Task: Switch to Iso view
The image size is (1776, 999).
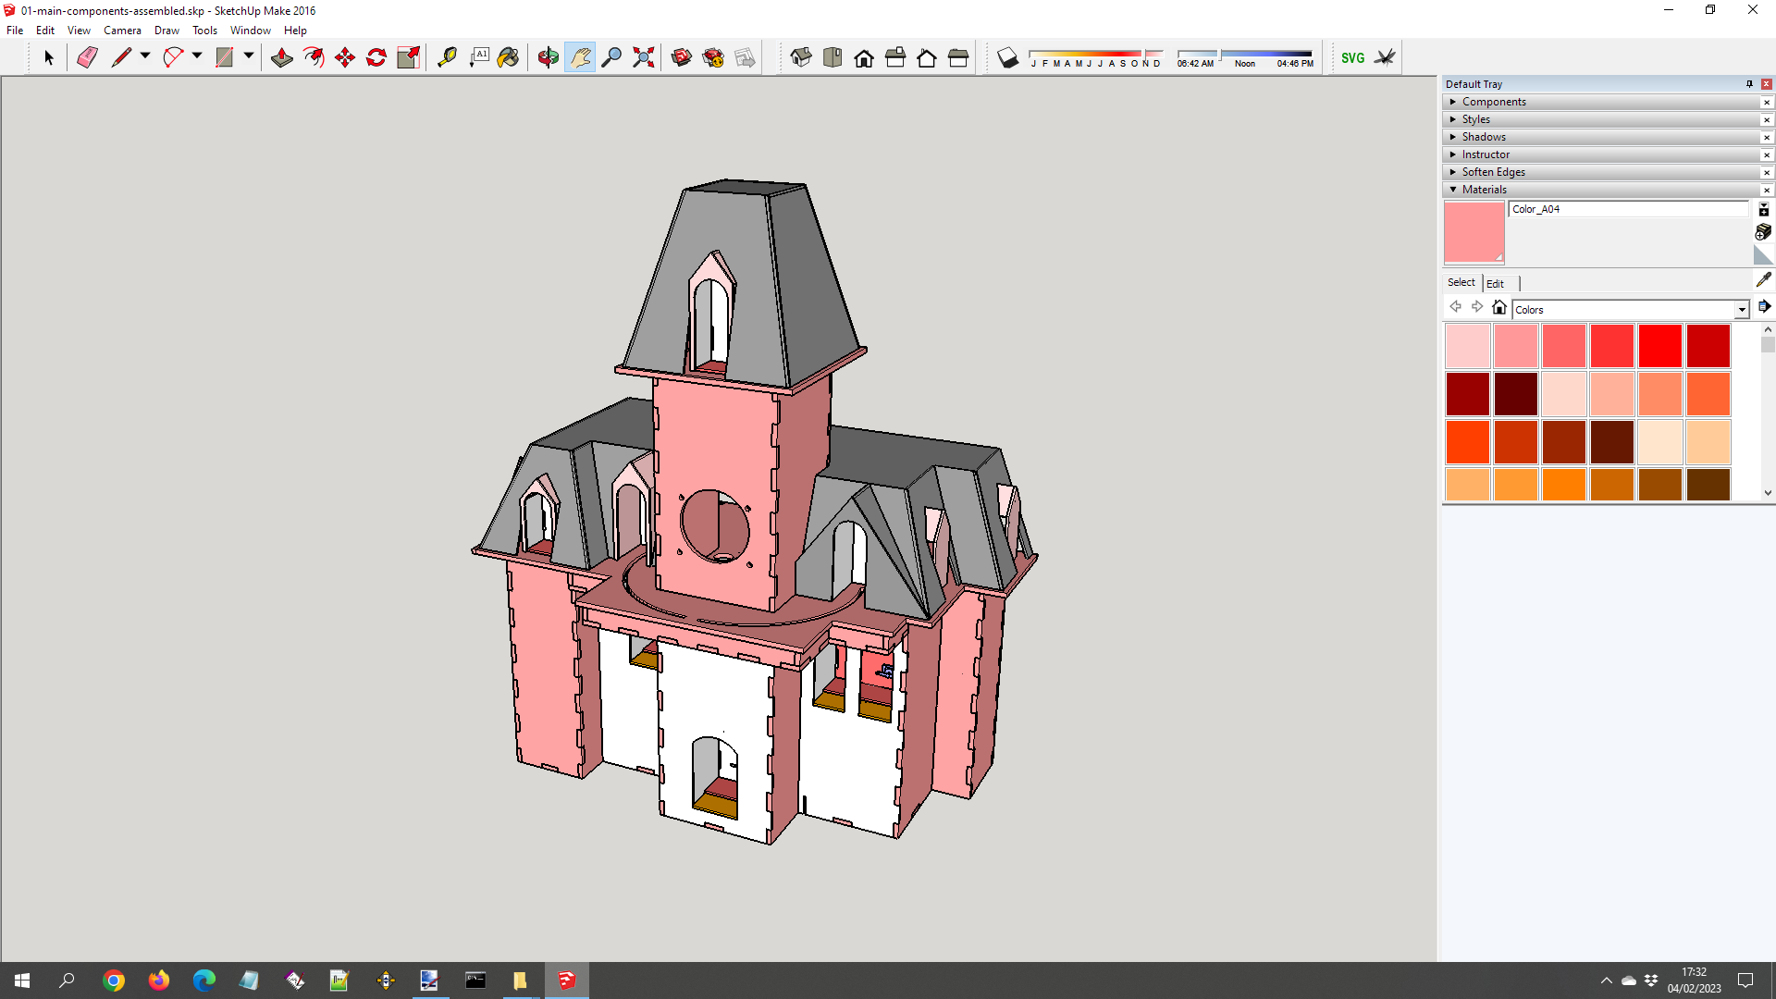Action: click(x=801, y=57)
